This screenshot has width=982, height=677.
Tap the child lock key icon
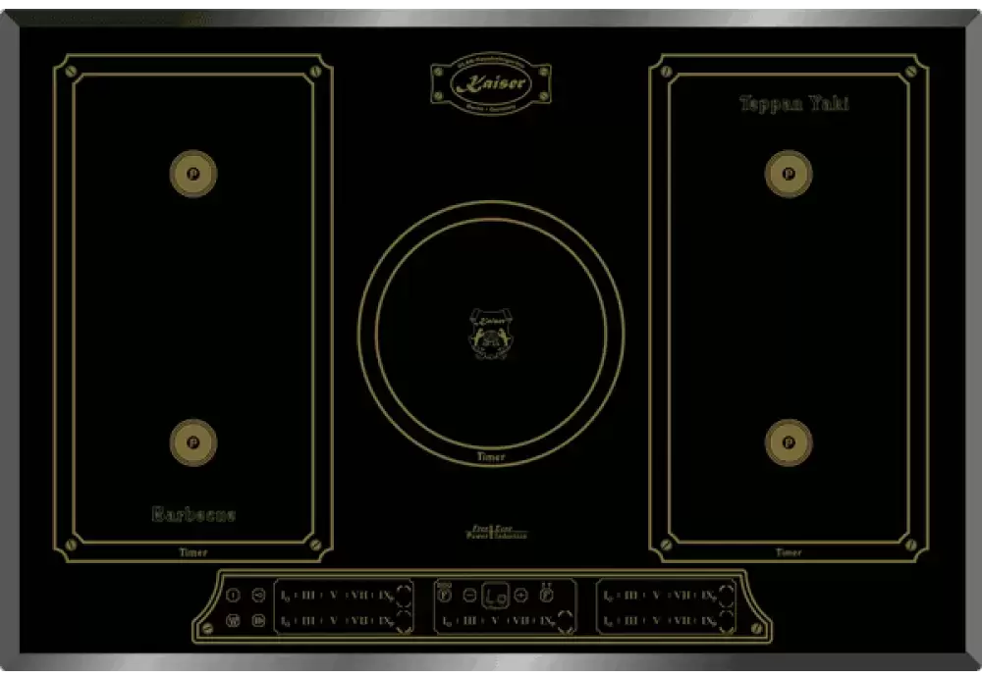click(x=257, y=595)
